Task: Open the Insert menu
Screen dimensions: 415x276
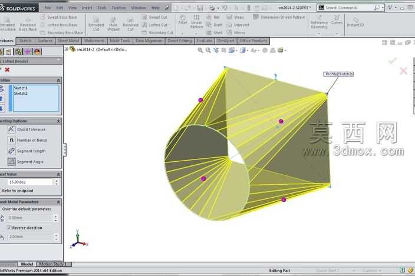Action: coord(87,8)
